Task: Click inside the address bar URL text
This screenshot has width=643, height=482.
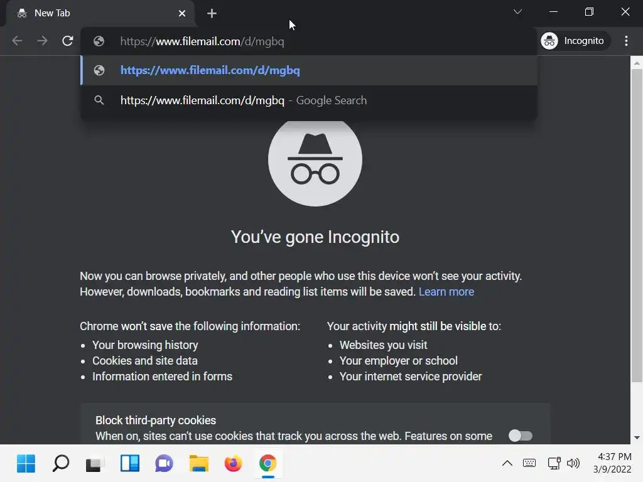Action: coord(202,41)
